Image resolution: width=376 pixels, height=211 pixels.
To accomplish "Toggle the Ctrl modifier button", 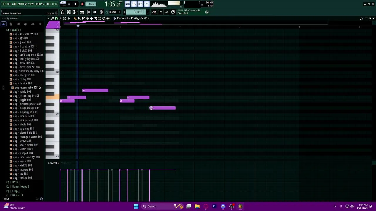I will point(160,12).
